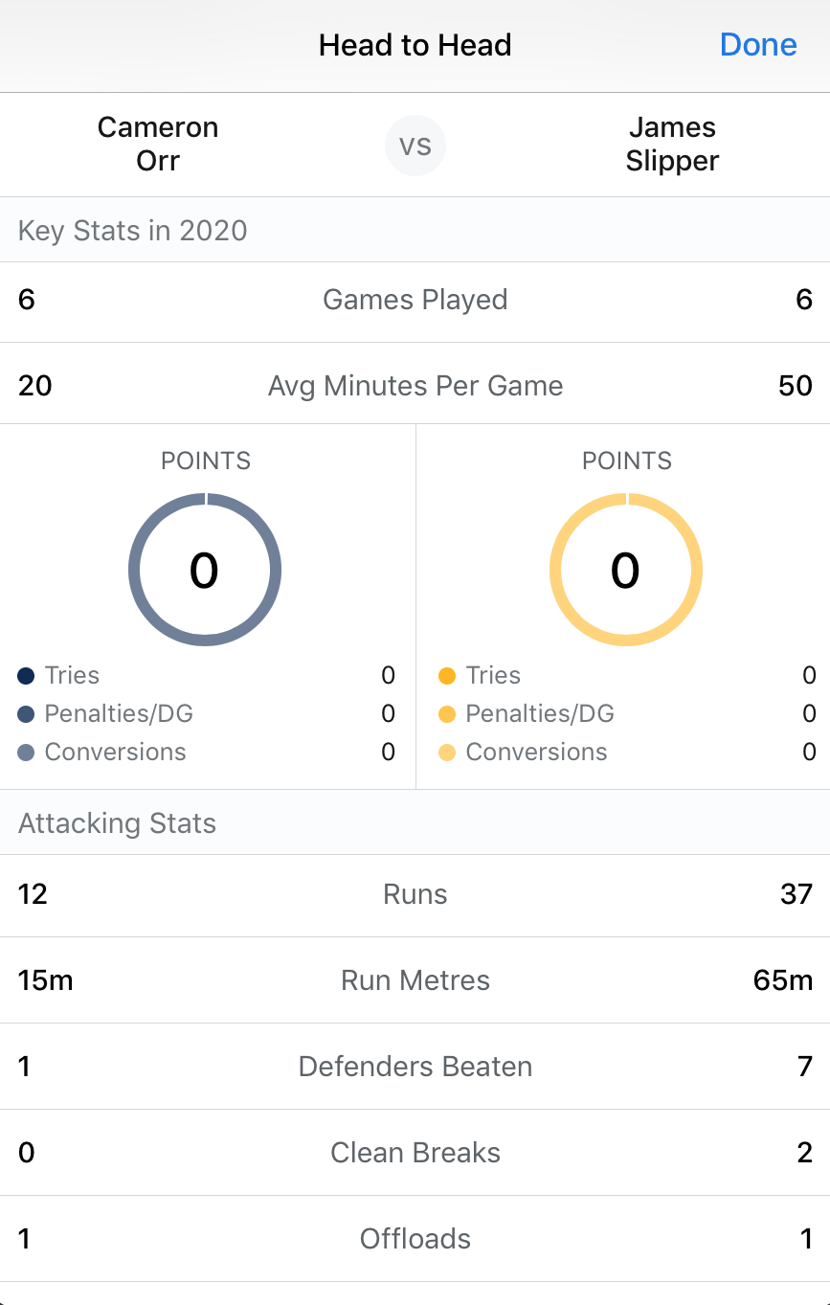Click the Defenders Beaten stat row
The height and width of the screenshot is (1305, 830).
coord(415,1068)
